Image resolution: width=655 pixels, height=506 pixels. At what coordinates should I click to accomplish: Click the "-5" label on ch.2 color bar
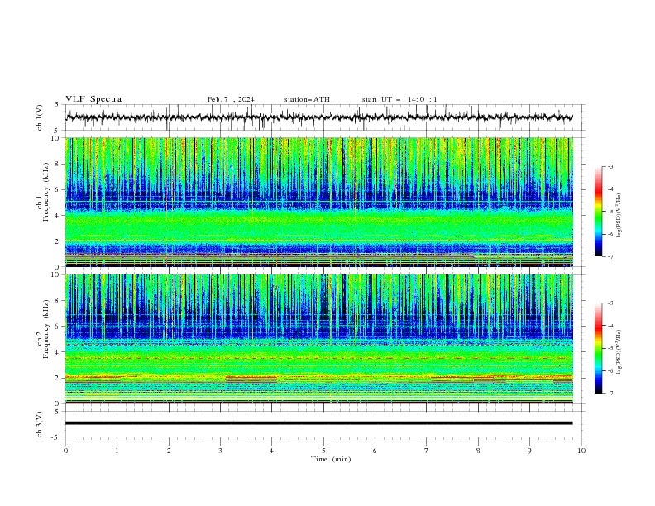coord(610,348)
